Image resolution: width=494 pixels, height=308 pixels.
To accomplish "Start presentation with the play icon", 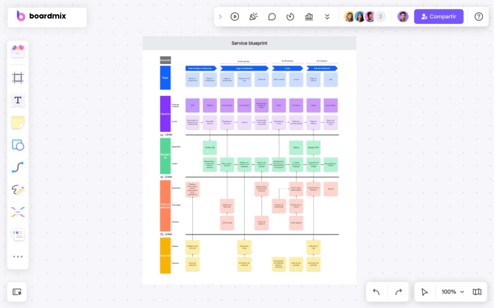I will (x=235, y=17).
